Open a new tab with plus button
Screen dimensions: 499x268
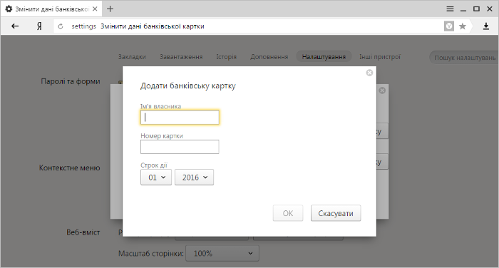pos(110,9)
